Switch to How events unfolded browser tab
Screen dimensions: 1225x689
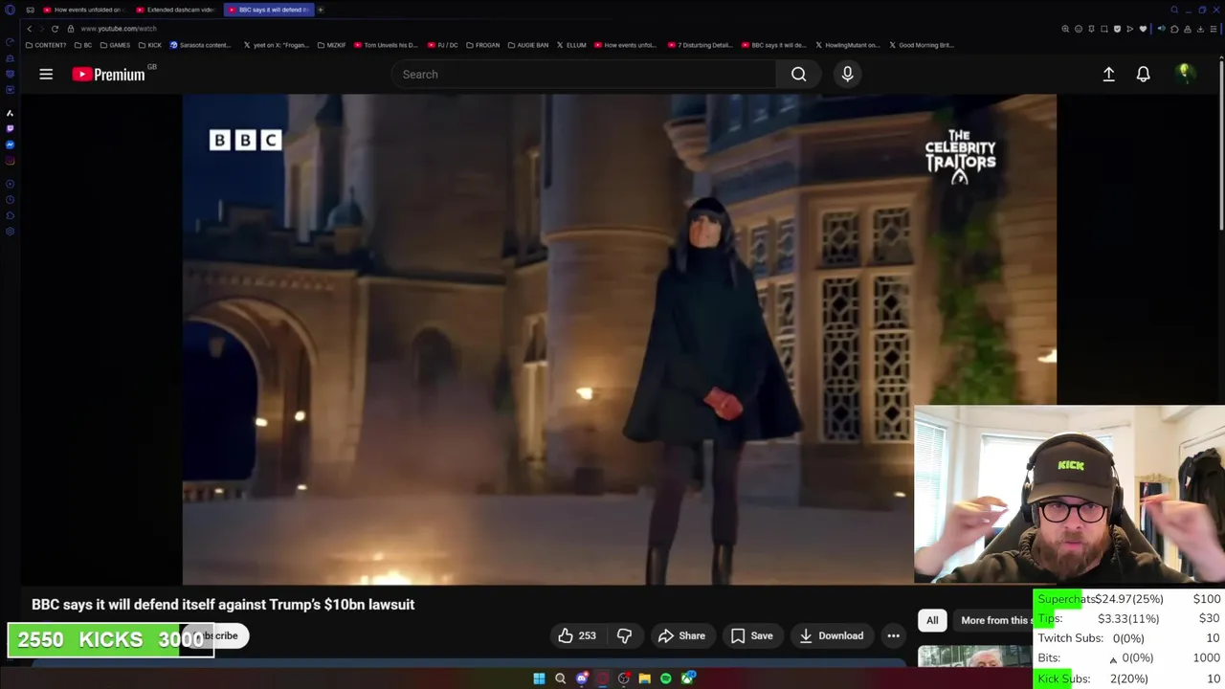coord(83,10)
